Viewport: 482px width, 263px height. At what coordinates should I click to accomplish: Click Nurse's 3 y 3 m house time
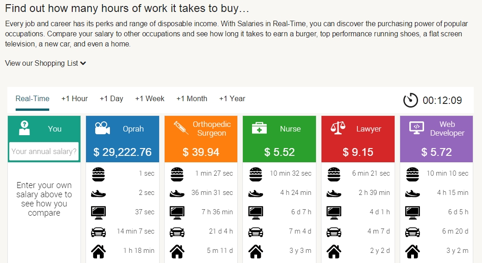click(x=300, y=251)
